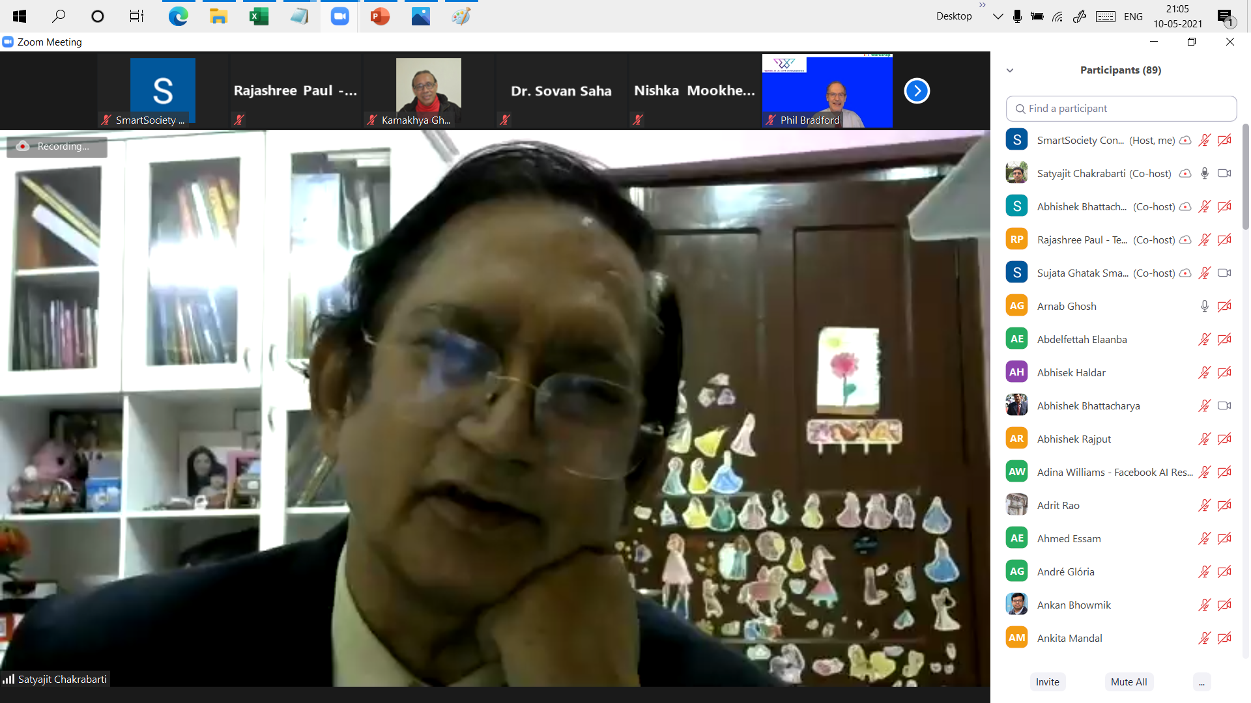The height and width of the screenshot is (703, 1251).
Task: Click cloud recording icon beside Satyajit Chakrabarti
Action: [1185, 173]
